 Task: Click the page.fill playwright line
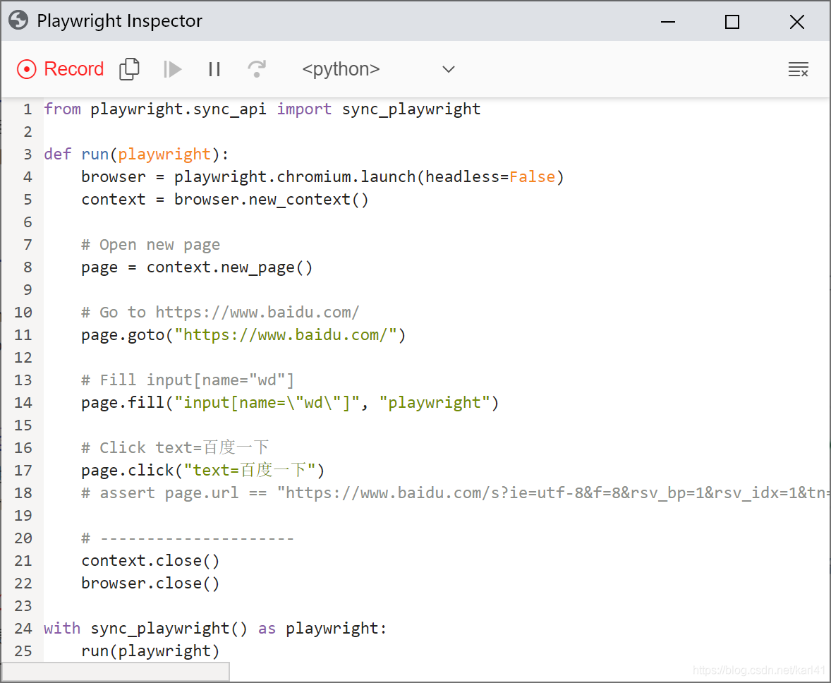tap(290, 403)
